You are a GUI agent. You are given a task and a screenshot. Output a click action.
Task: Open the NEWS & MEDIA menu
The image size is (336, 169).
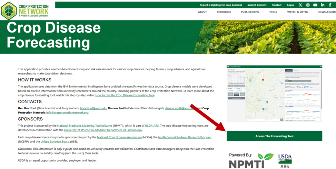tap(327, 12)
